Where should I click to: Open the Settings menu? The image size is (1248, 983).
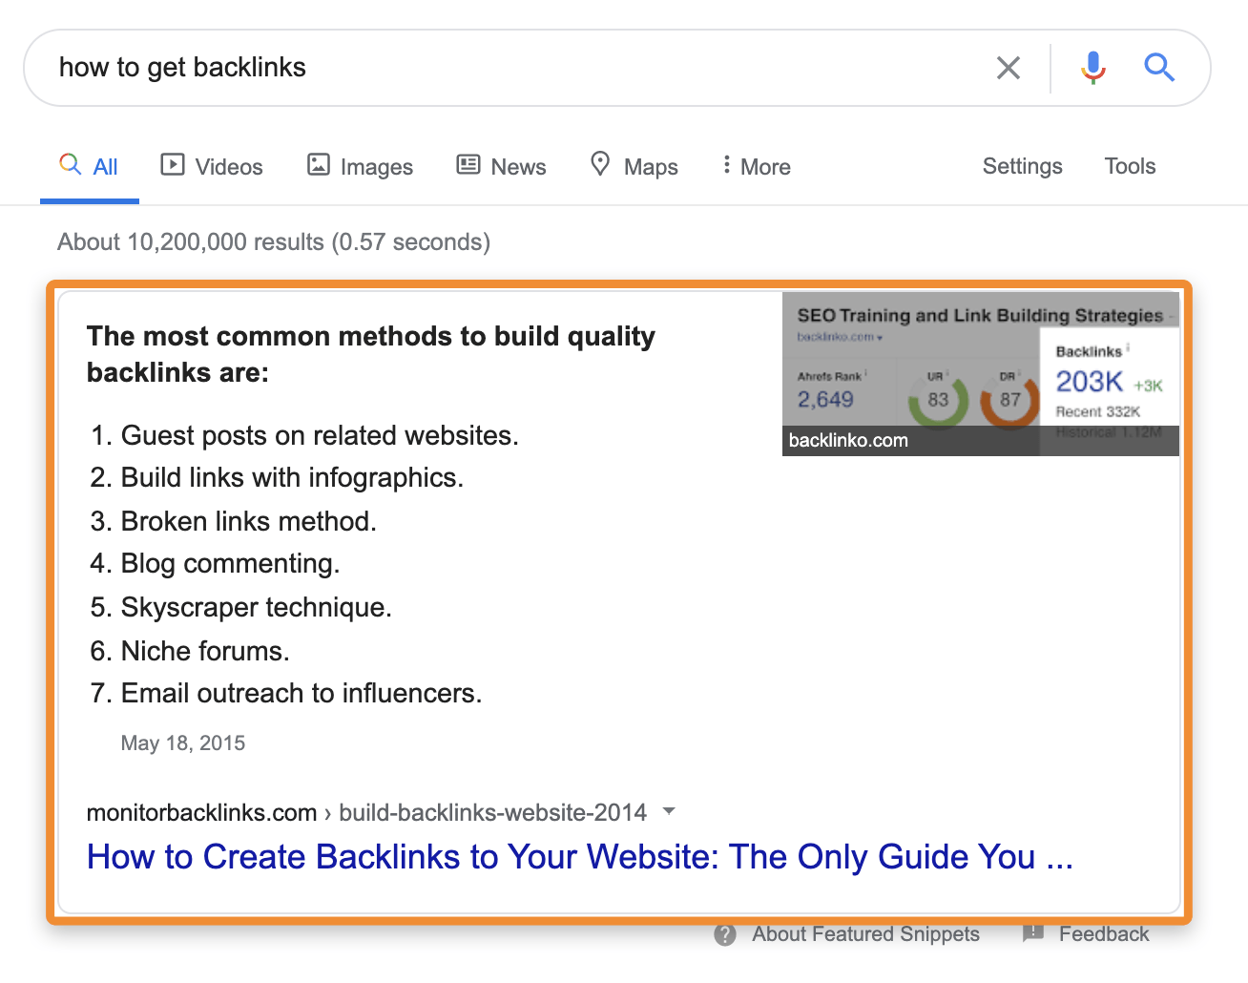pyautogui.click(x=1021, y=165)
